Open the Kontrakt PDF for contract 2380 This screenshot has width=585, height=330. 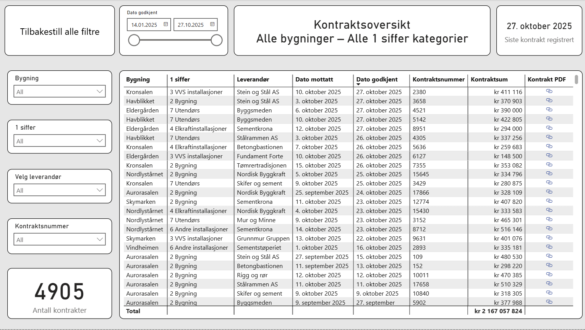click(x=549, y=91)
